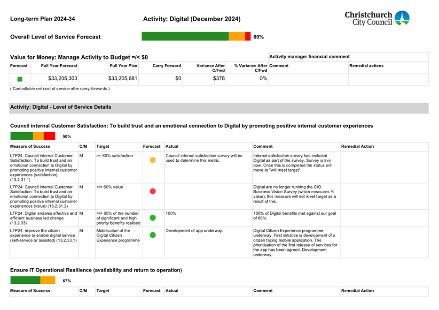
Task: Click the Activity manager financial comment header
Action: [x=309, y=57]
